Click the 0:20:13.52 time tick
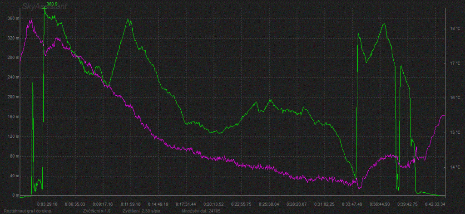Viewport: 465px width, 214px height. click(x=213, y=204)
